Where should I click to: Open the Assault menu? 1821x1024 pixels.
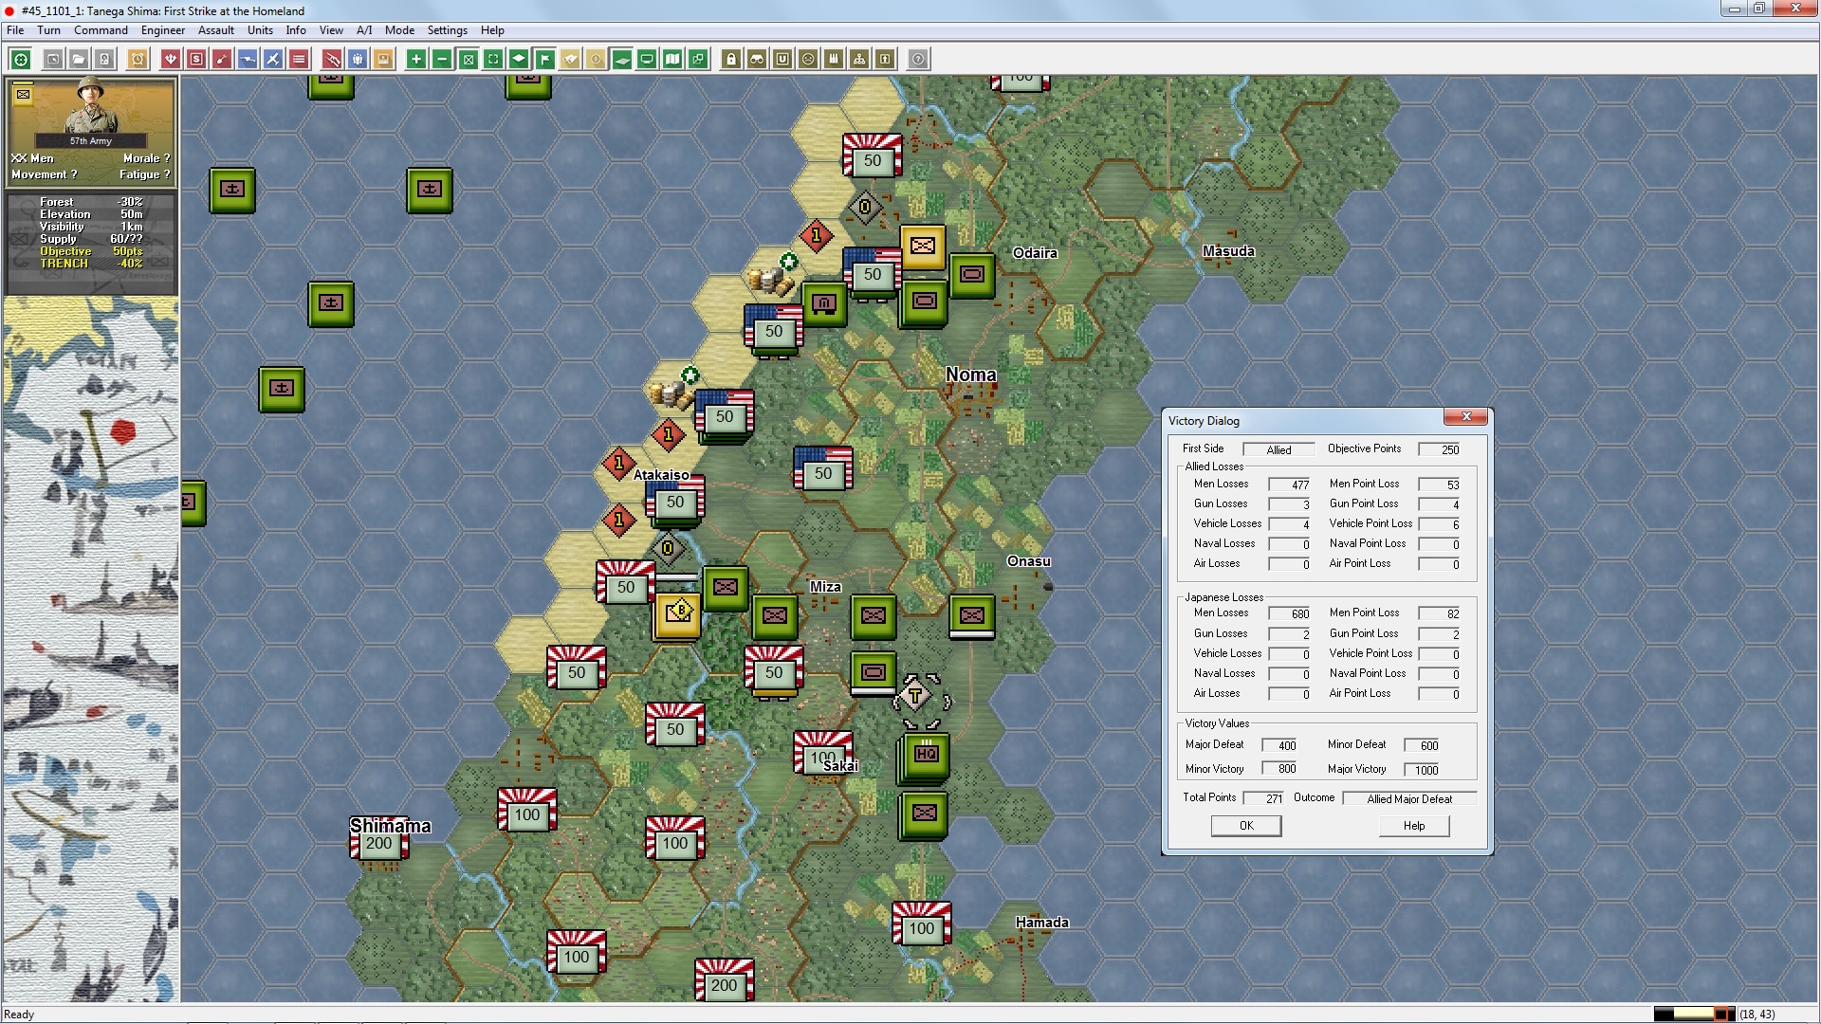(x=215, y=30)
